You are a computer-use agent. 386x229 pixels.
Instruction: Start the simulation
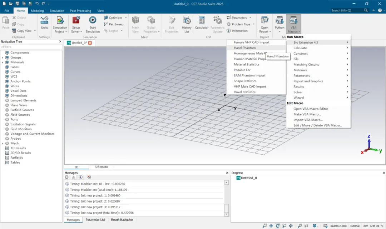(x=93, y=24)
